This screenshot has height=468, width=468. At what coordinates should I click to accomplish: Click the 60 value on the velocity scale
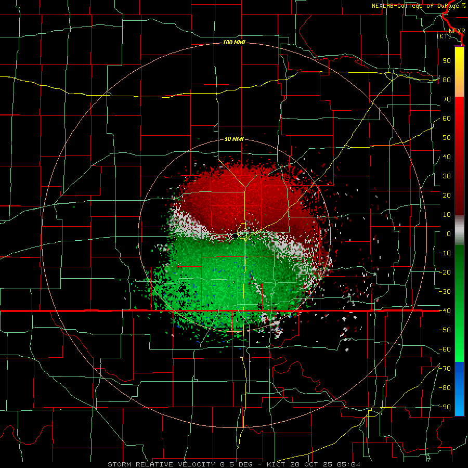pos(447,118)
